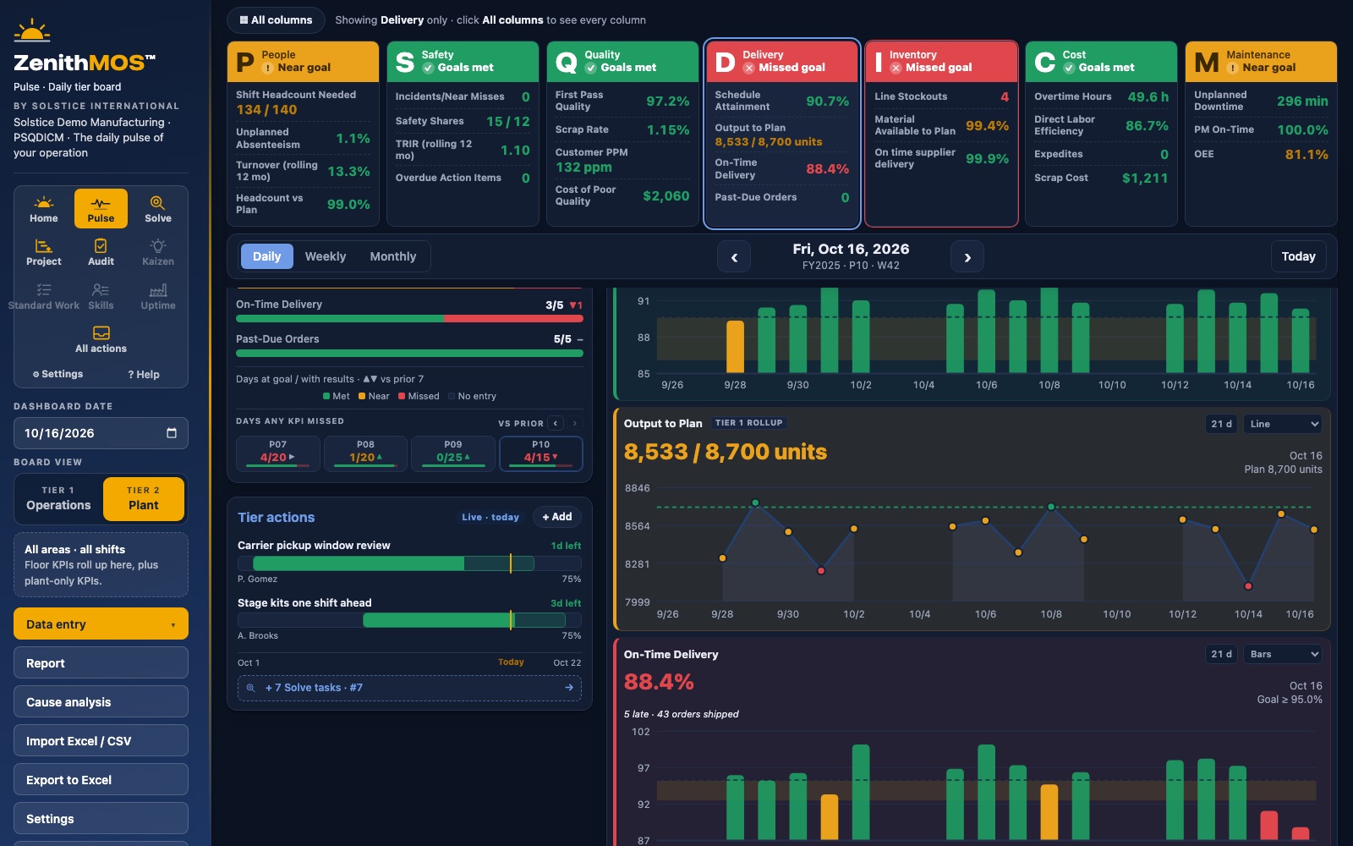Select the Weekly period toggle
Viewport: 1353px width, 846px height.
[x=326, y=256]
